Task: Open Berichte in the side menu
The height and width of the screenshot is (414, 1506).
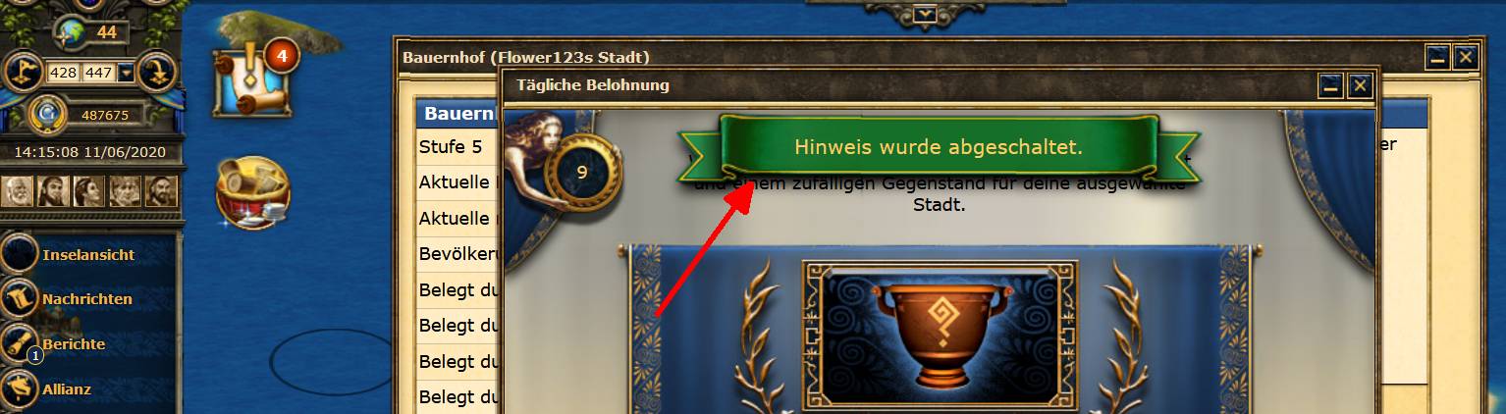Action: pos(74,344)
